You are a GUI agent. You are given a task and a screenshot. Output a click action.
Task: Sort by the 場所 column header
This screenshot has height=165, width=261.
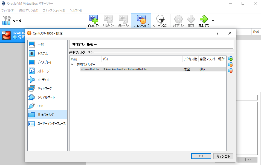[x=221, y=59]
